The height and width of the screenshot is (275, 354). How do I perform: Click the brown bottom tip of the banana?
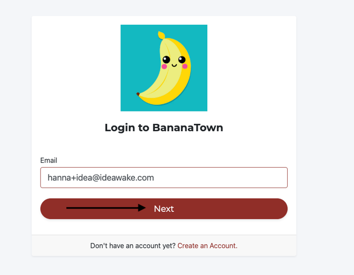138,94
